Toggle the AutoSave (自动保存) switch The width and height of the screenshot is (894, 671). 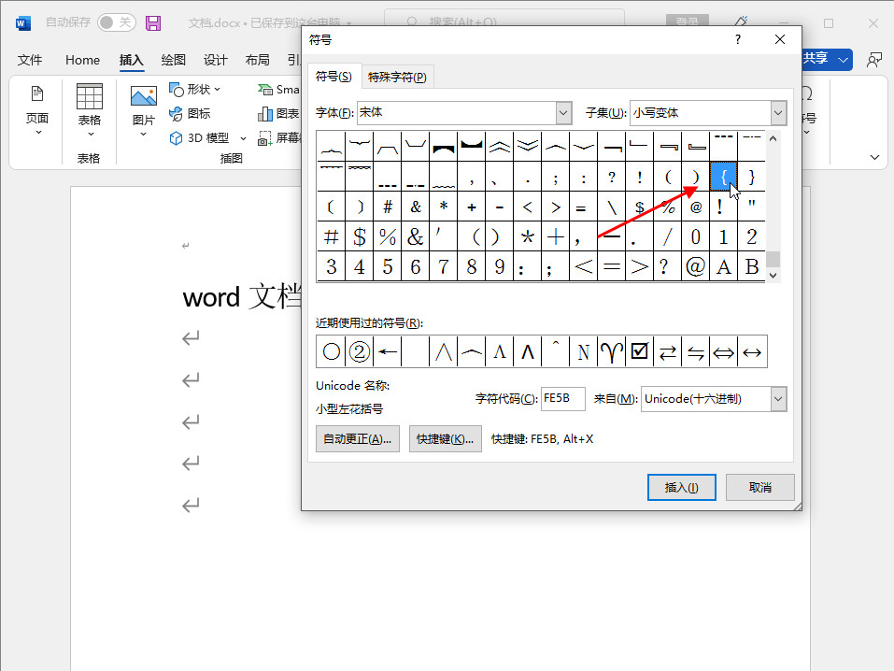pyautogui.click(x=116, y=22)
